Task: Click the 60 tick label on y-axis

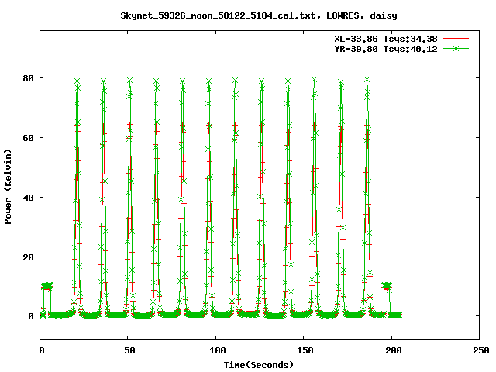Action: click(x=28, y=138)
